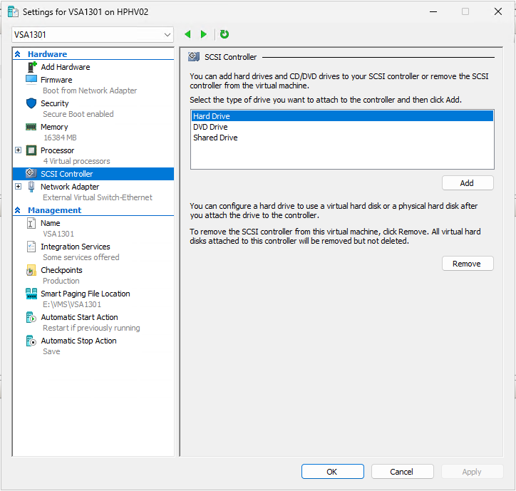Click the Automatic Start Action icon
Viewport: 516px width, 491px height.
pyautogui.click(x=31, y=318)
